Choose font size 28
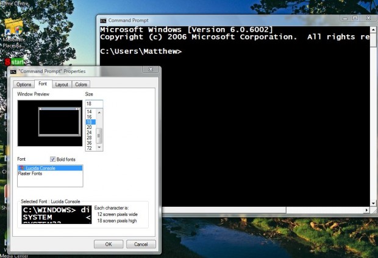The height and width of the screenshot is (258, 378). point(90,138)
